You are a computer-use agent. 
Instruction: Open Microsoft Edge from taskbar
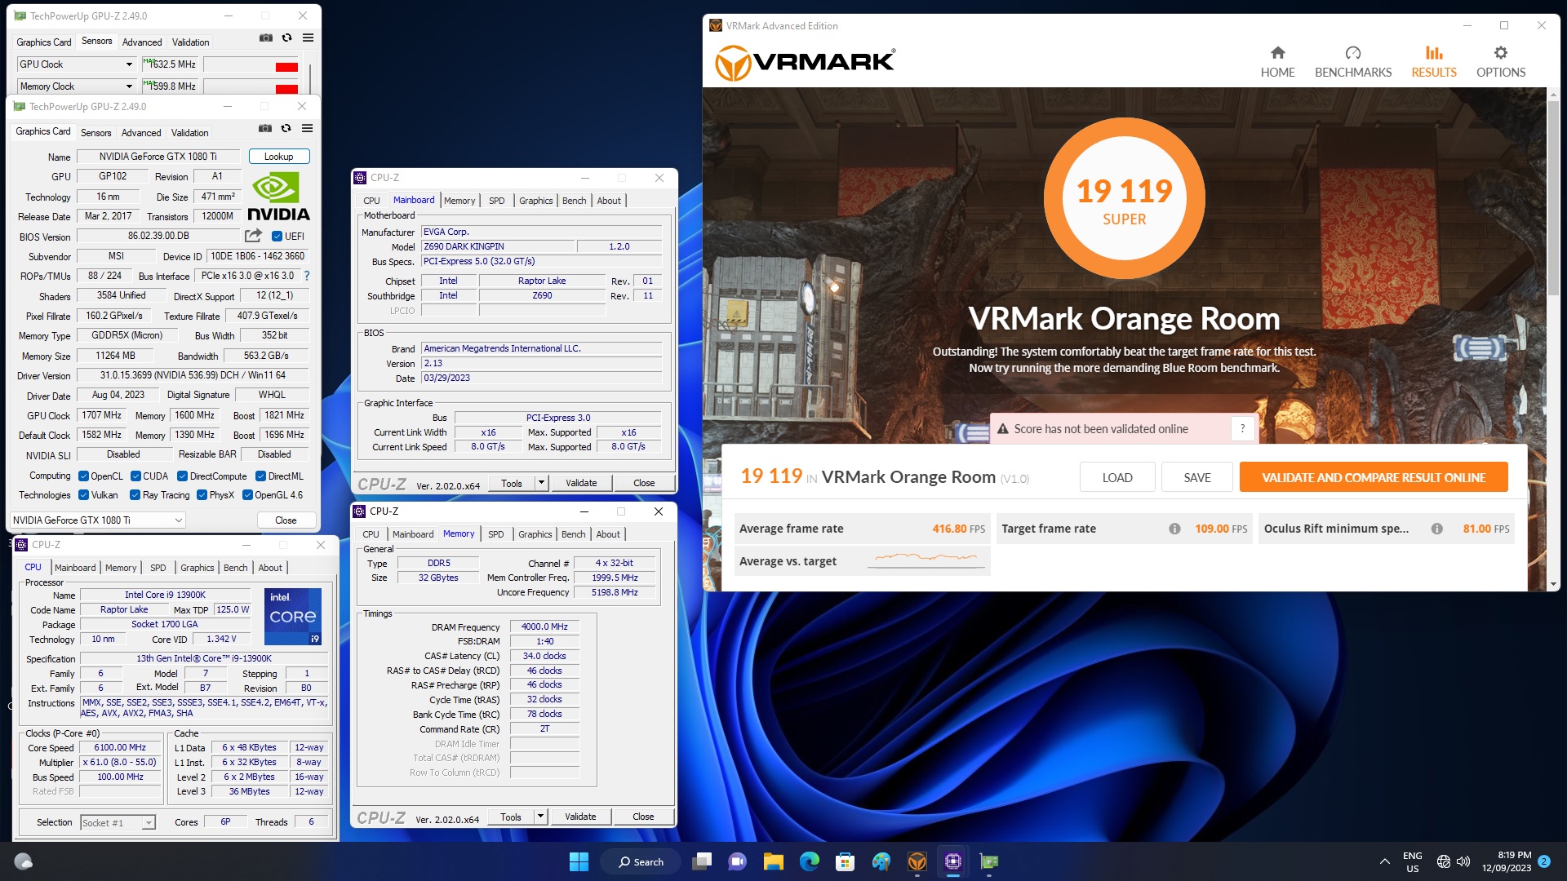coord(809,861)
